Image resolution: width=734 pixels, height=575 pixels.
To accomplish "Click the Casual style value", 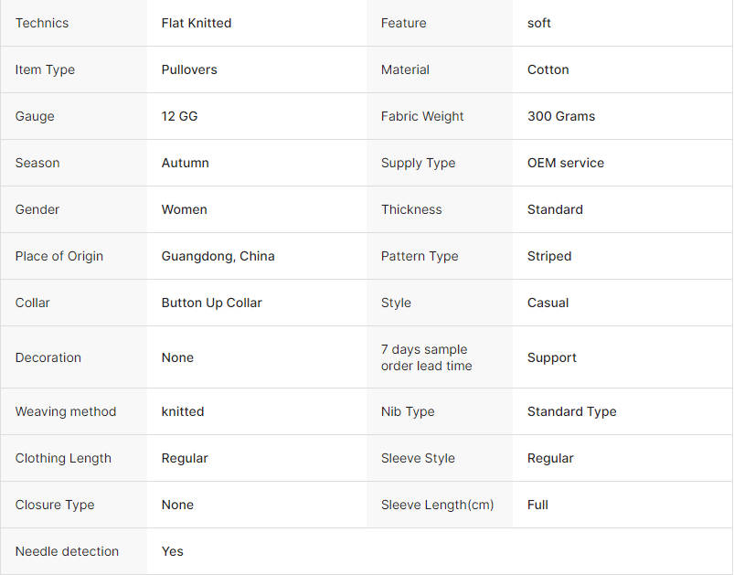I will pyautogui.click(x=548, y=303).
